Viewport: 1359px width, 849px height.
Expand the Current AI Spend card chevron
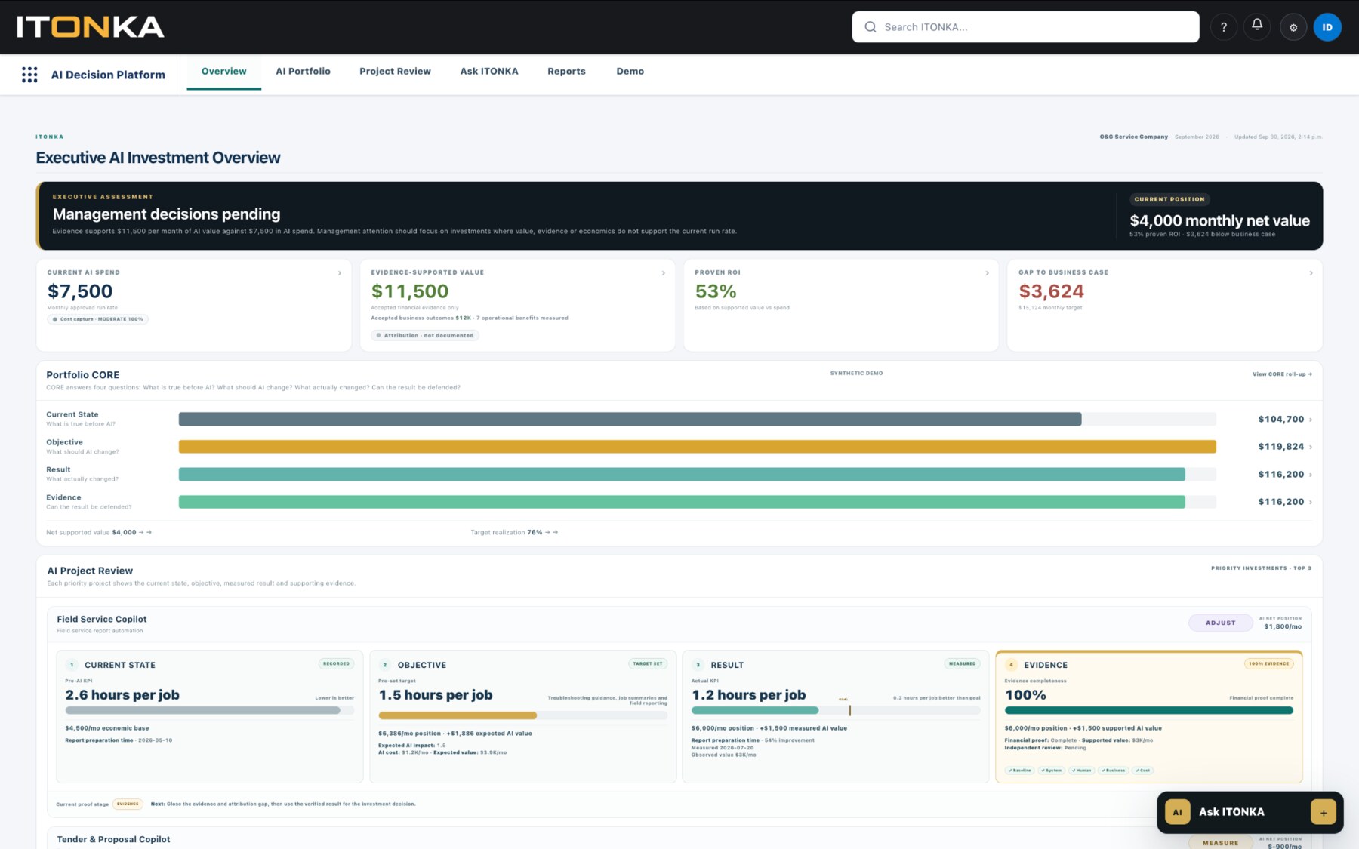[340, 273]
